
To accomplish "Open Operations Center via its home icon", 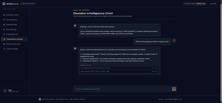I will tap(4, 15).
